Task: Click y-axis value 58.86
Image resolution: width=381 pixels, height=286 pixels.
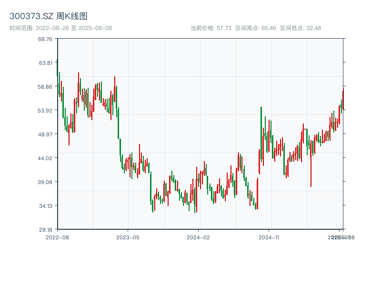Action: pyautogui.click(x=45, y=87)
